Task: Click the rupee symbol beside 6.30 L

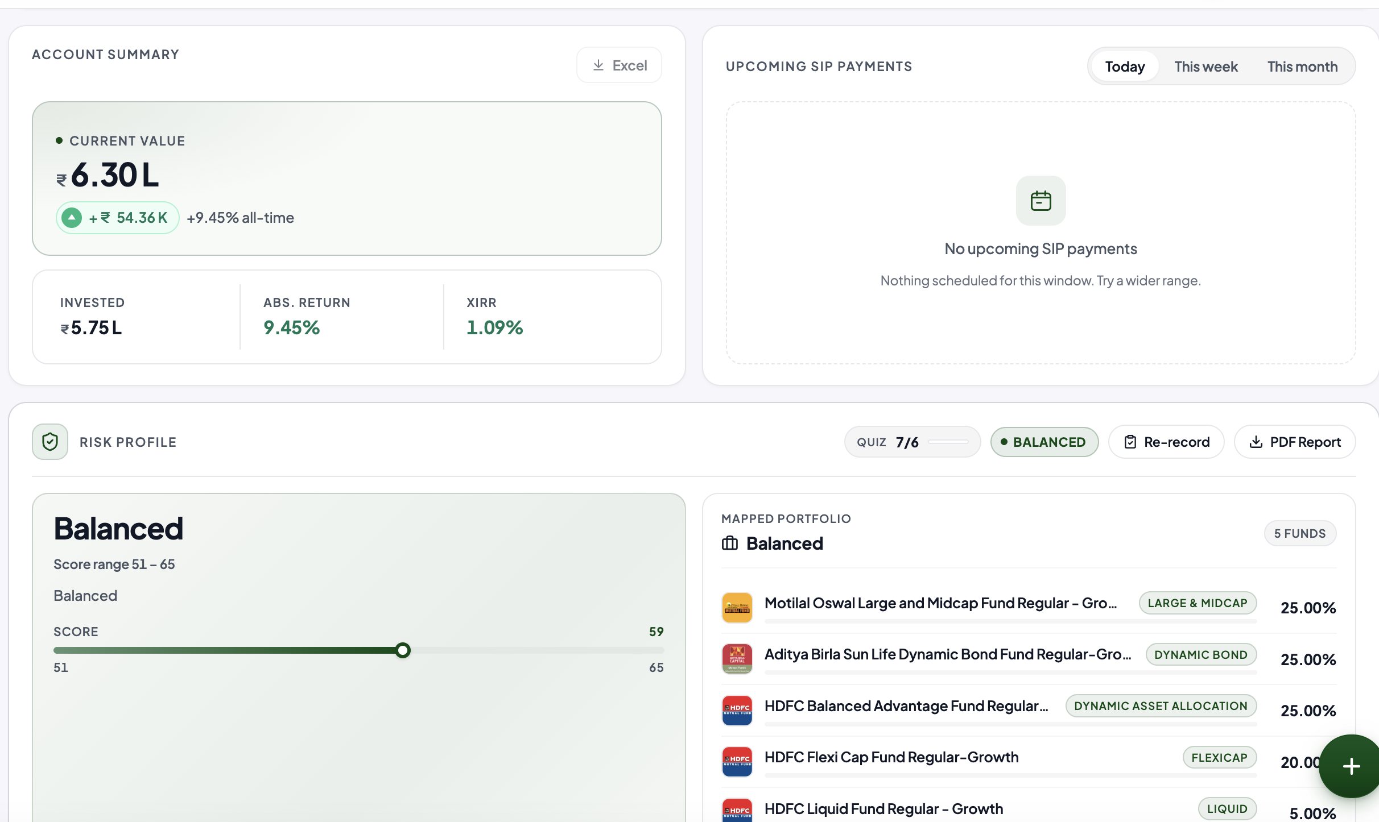Action: 61,180
